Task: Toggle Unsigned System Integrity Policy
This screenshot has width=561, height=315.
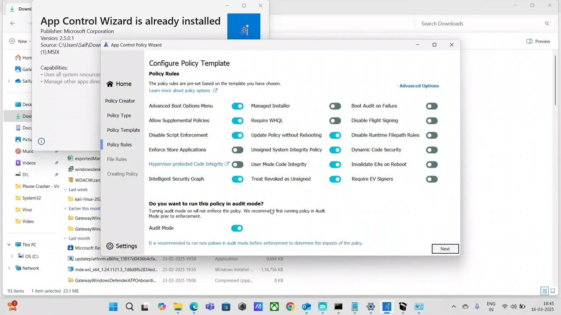Action: tap(335, 150)
